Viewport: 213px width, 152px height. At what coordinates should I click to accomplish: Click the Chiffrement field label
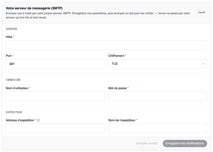pyautogui.click(x=116, y=56)
